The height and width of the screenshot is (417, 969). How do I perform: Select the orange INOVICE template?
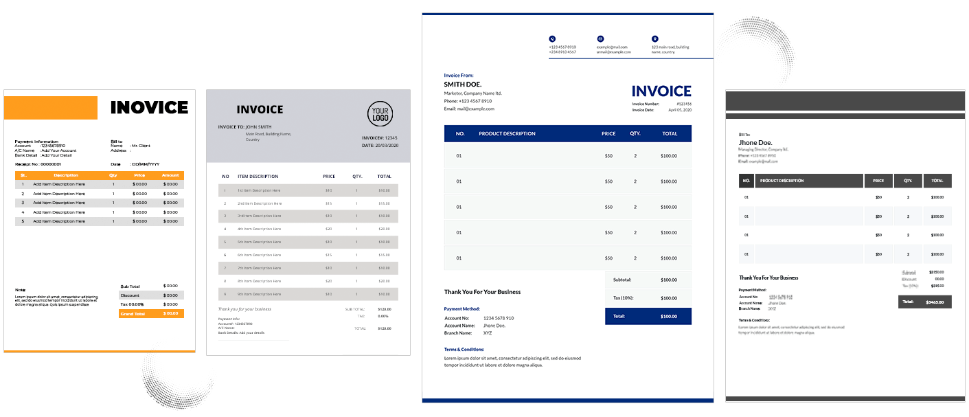100,220
